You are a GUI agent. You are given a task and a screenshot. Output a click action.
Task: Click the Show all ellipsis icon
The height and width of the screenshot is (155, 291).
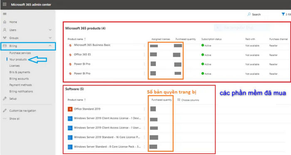(5, 118)
